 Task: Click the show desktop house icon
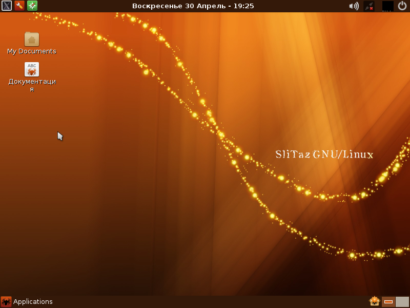click(374, 301)
